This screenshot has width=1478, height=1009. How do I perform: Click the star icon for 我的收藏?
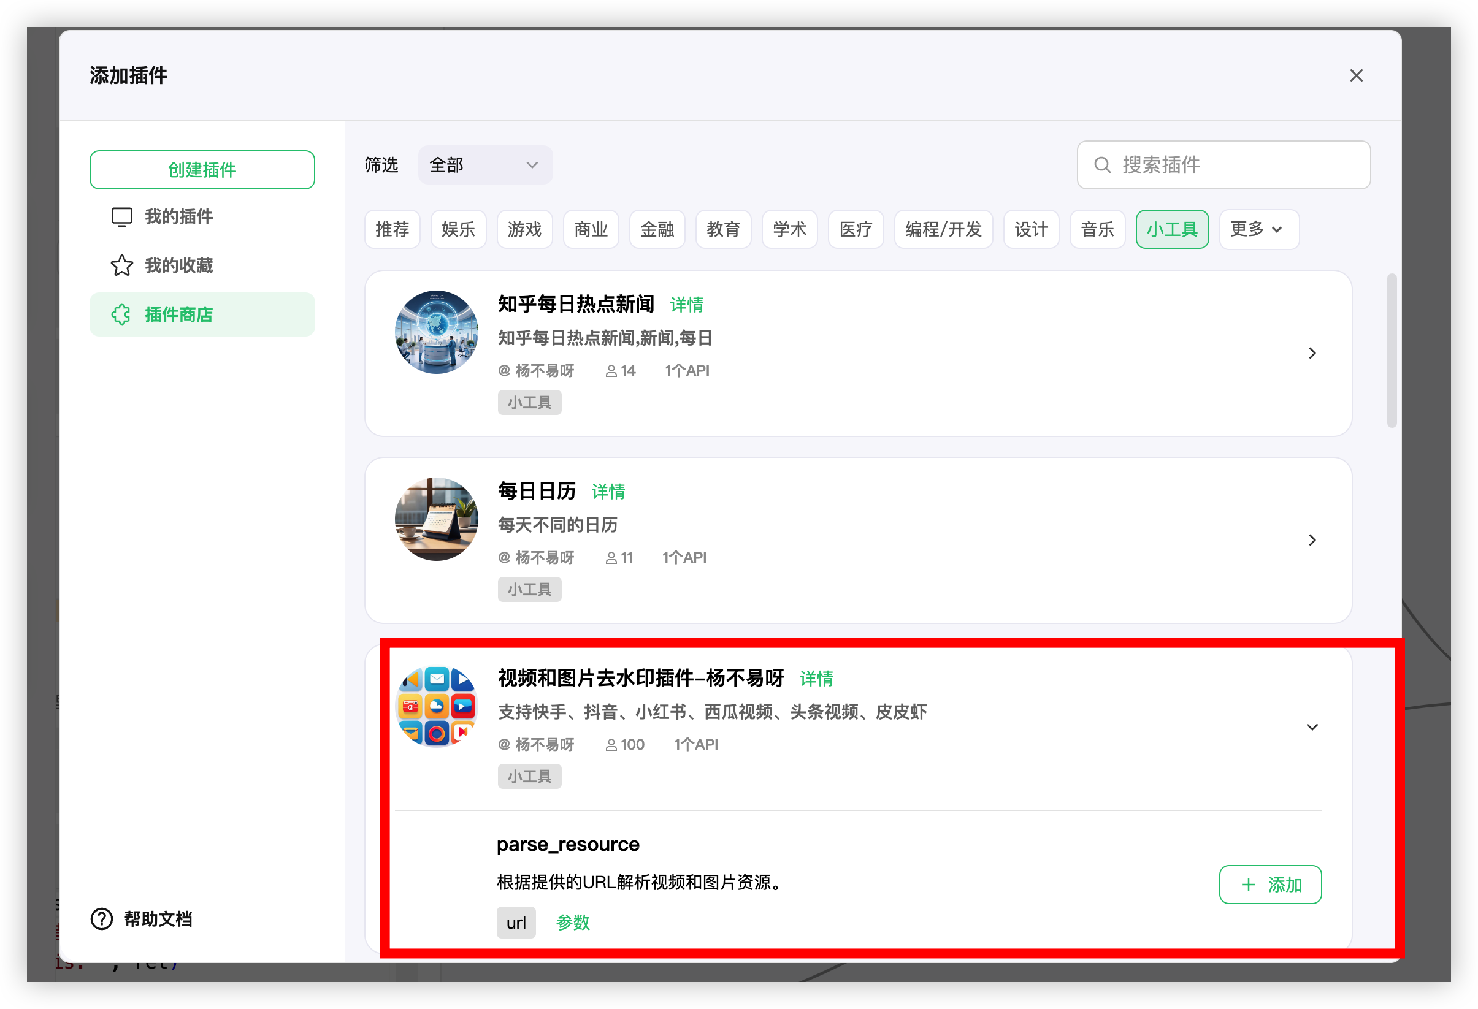pyautogui.click(x=121, y=266)
